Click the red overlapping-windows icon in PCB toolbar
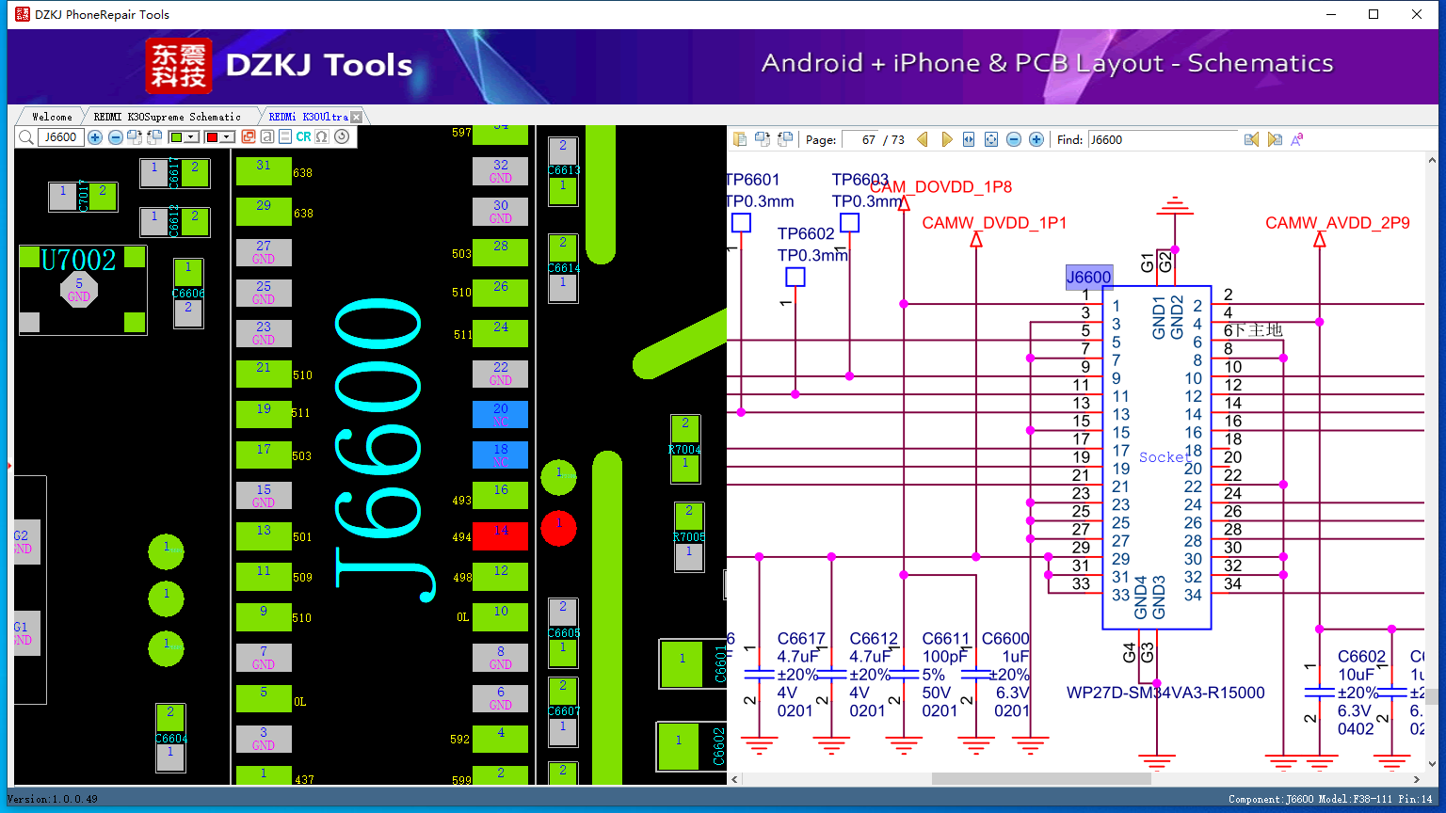 coord(249,136)
